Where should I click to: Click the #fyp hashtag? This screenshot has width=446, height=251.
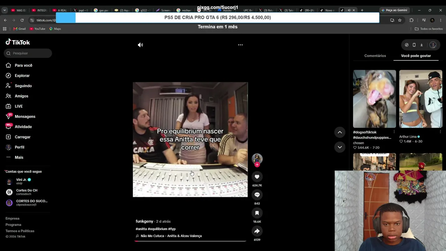tap(172, 229)
